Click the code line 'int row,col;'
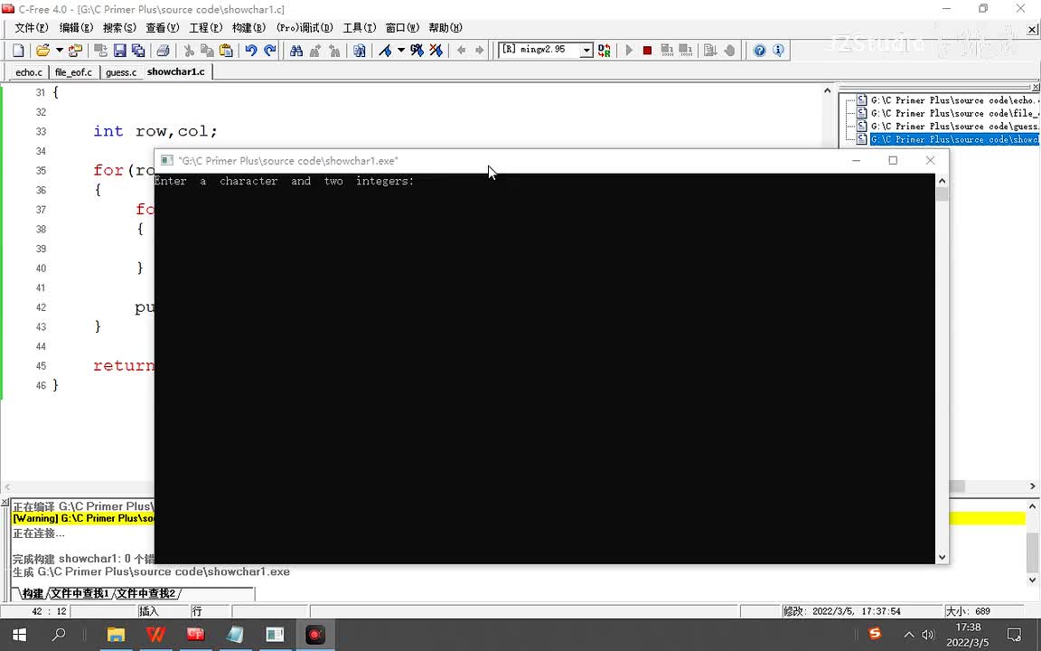The height and width of the screenshot is (651, 1041). (x=155, y=131)
